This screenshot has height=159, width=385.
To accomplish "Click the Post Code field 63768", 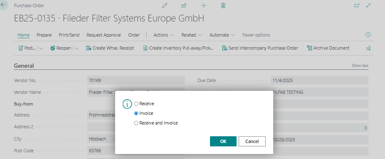I will [101, 151].
